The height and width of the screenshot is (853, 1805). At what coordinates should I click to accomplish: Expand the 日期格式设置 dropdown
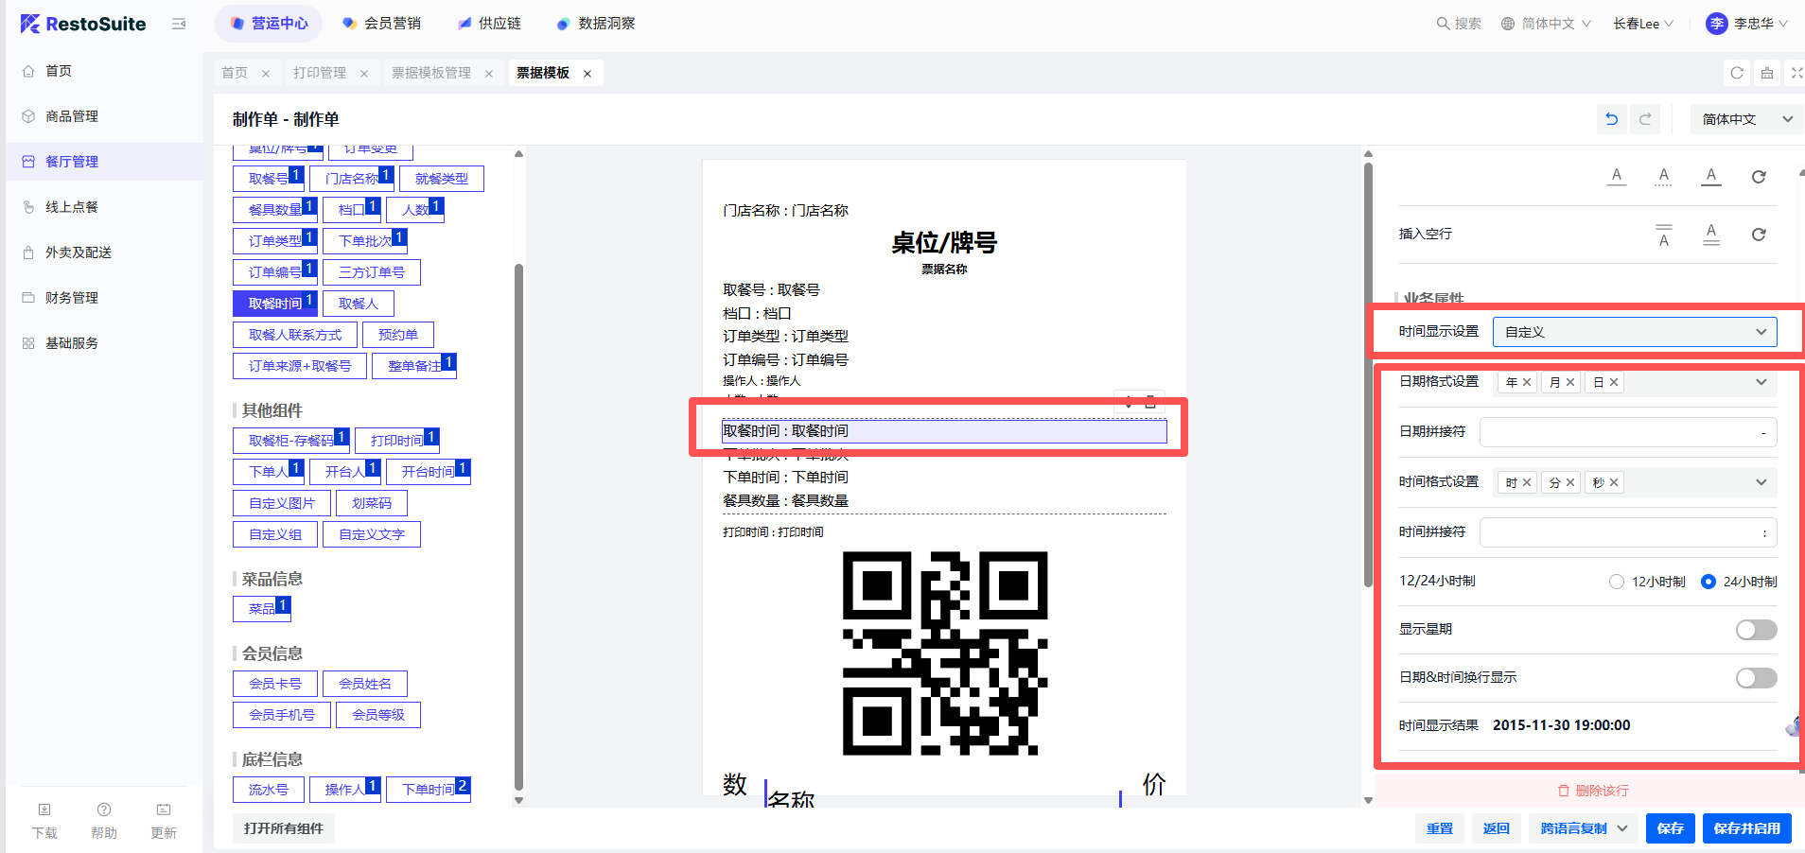pos(1761,382)
